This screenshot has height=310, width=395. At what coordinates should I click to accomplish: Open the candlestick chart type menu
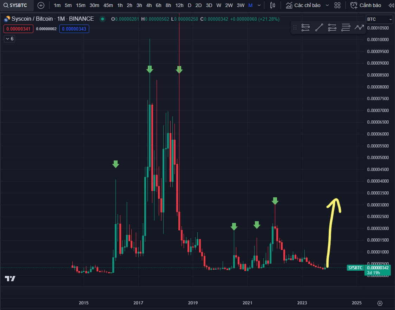(x=272, y=5)
